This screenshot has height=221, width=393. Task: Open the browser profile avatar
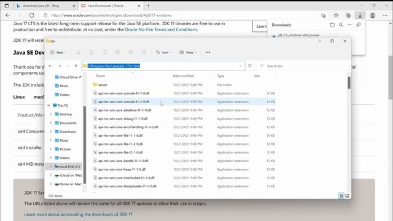(373, 15)
